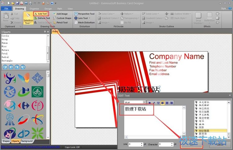Click the last page navigation button in Cliparts
Viewport: 233px width, 150px height.
(x=23, y=67)
